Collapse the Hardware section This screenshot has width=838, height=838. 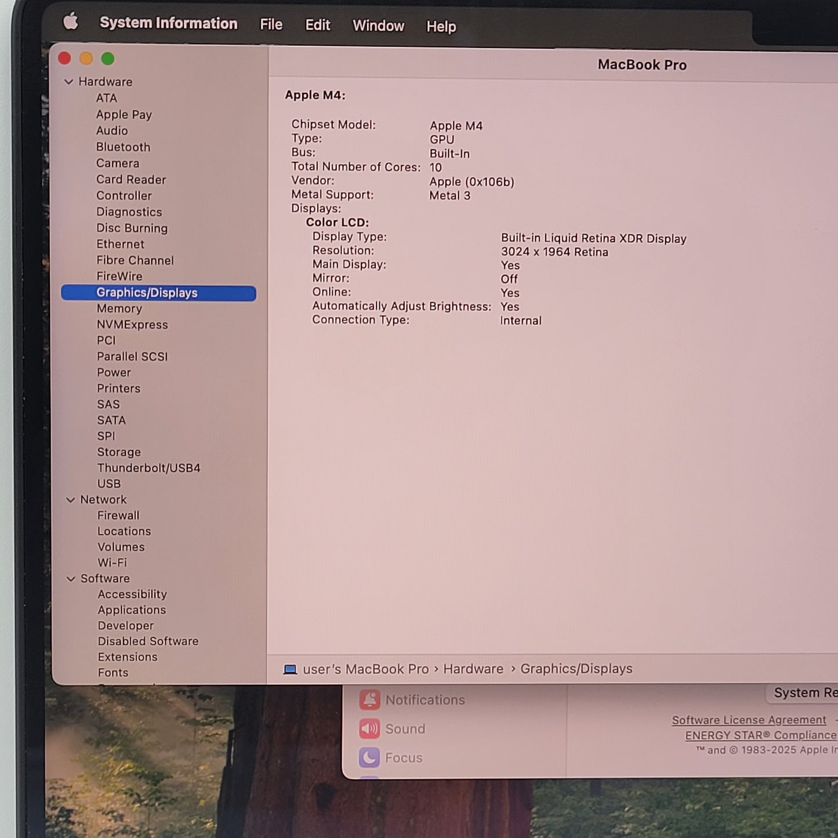[x=68, y=82]
